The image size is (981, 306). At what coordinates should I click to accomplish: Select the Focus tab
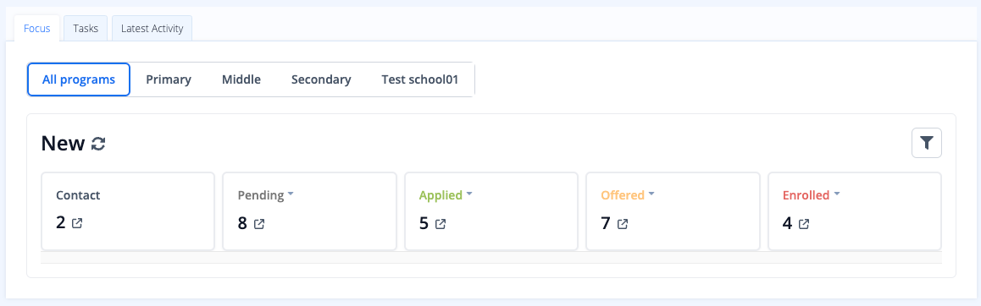coord(37,29)
